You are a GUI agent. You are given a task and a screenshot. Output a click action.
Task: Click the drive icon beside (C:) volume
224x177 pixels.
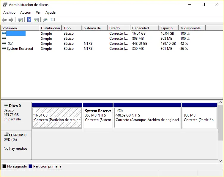pos(4,43)
